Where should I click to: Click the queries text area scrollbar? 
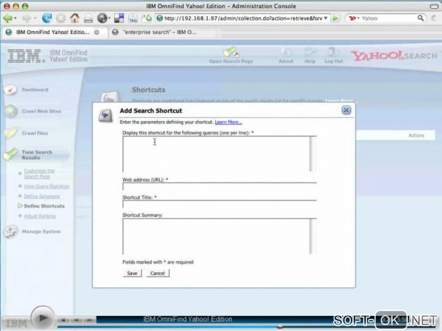point(312,154)
